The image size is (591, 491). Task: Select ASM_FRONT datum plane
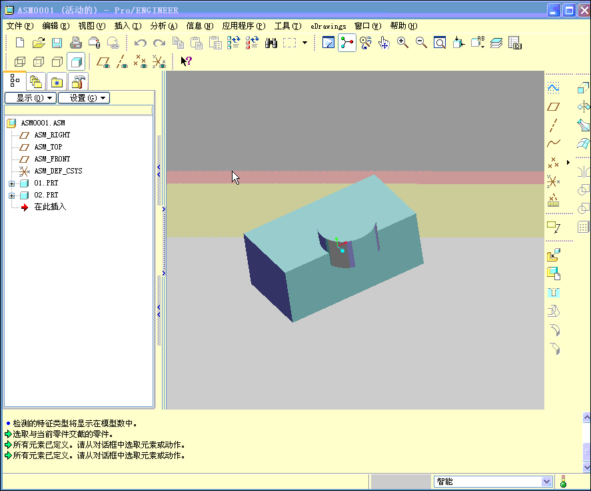point(52,159)
